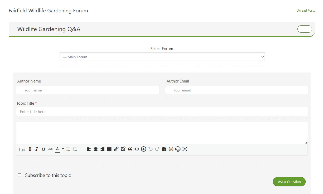The width and height of the screenshot is (323, 194).
Task: Align text center
Action: click(96, 149)
